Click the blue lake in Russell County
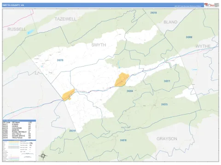 [30, 32]
